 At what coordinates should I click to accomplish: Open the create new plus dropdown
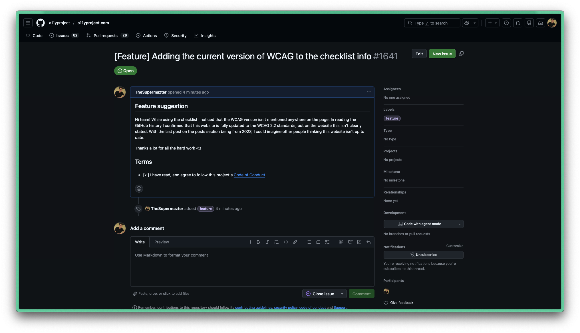(492, 23)
